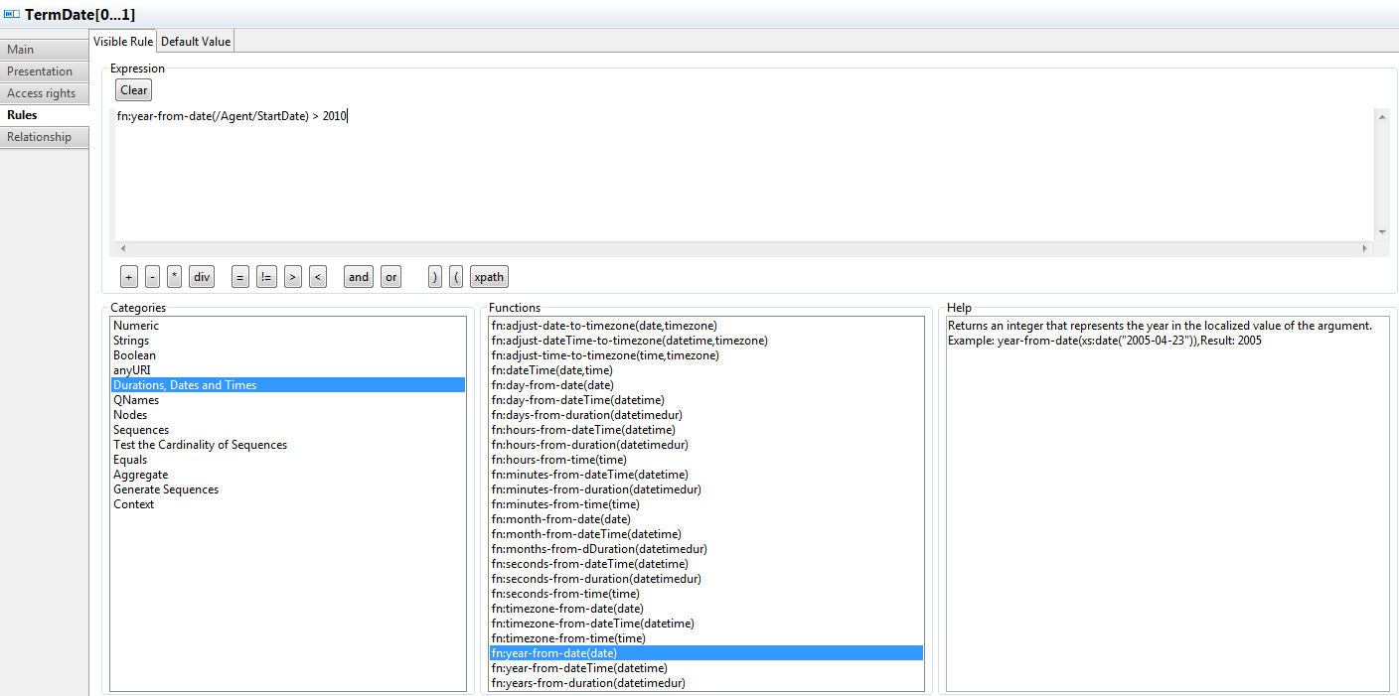Click the less-than operator button
The image size is (1399, 696).
[x=317, y=277]
